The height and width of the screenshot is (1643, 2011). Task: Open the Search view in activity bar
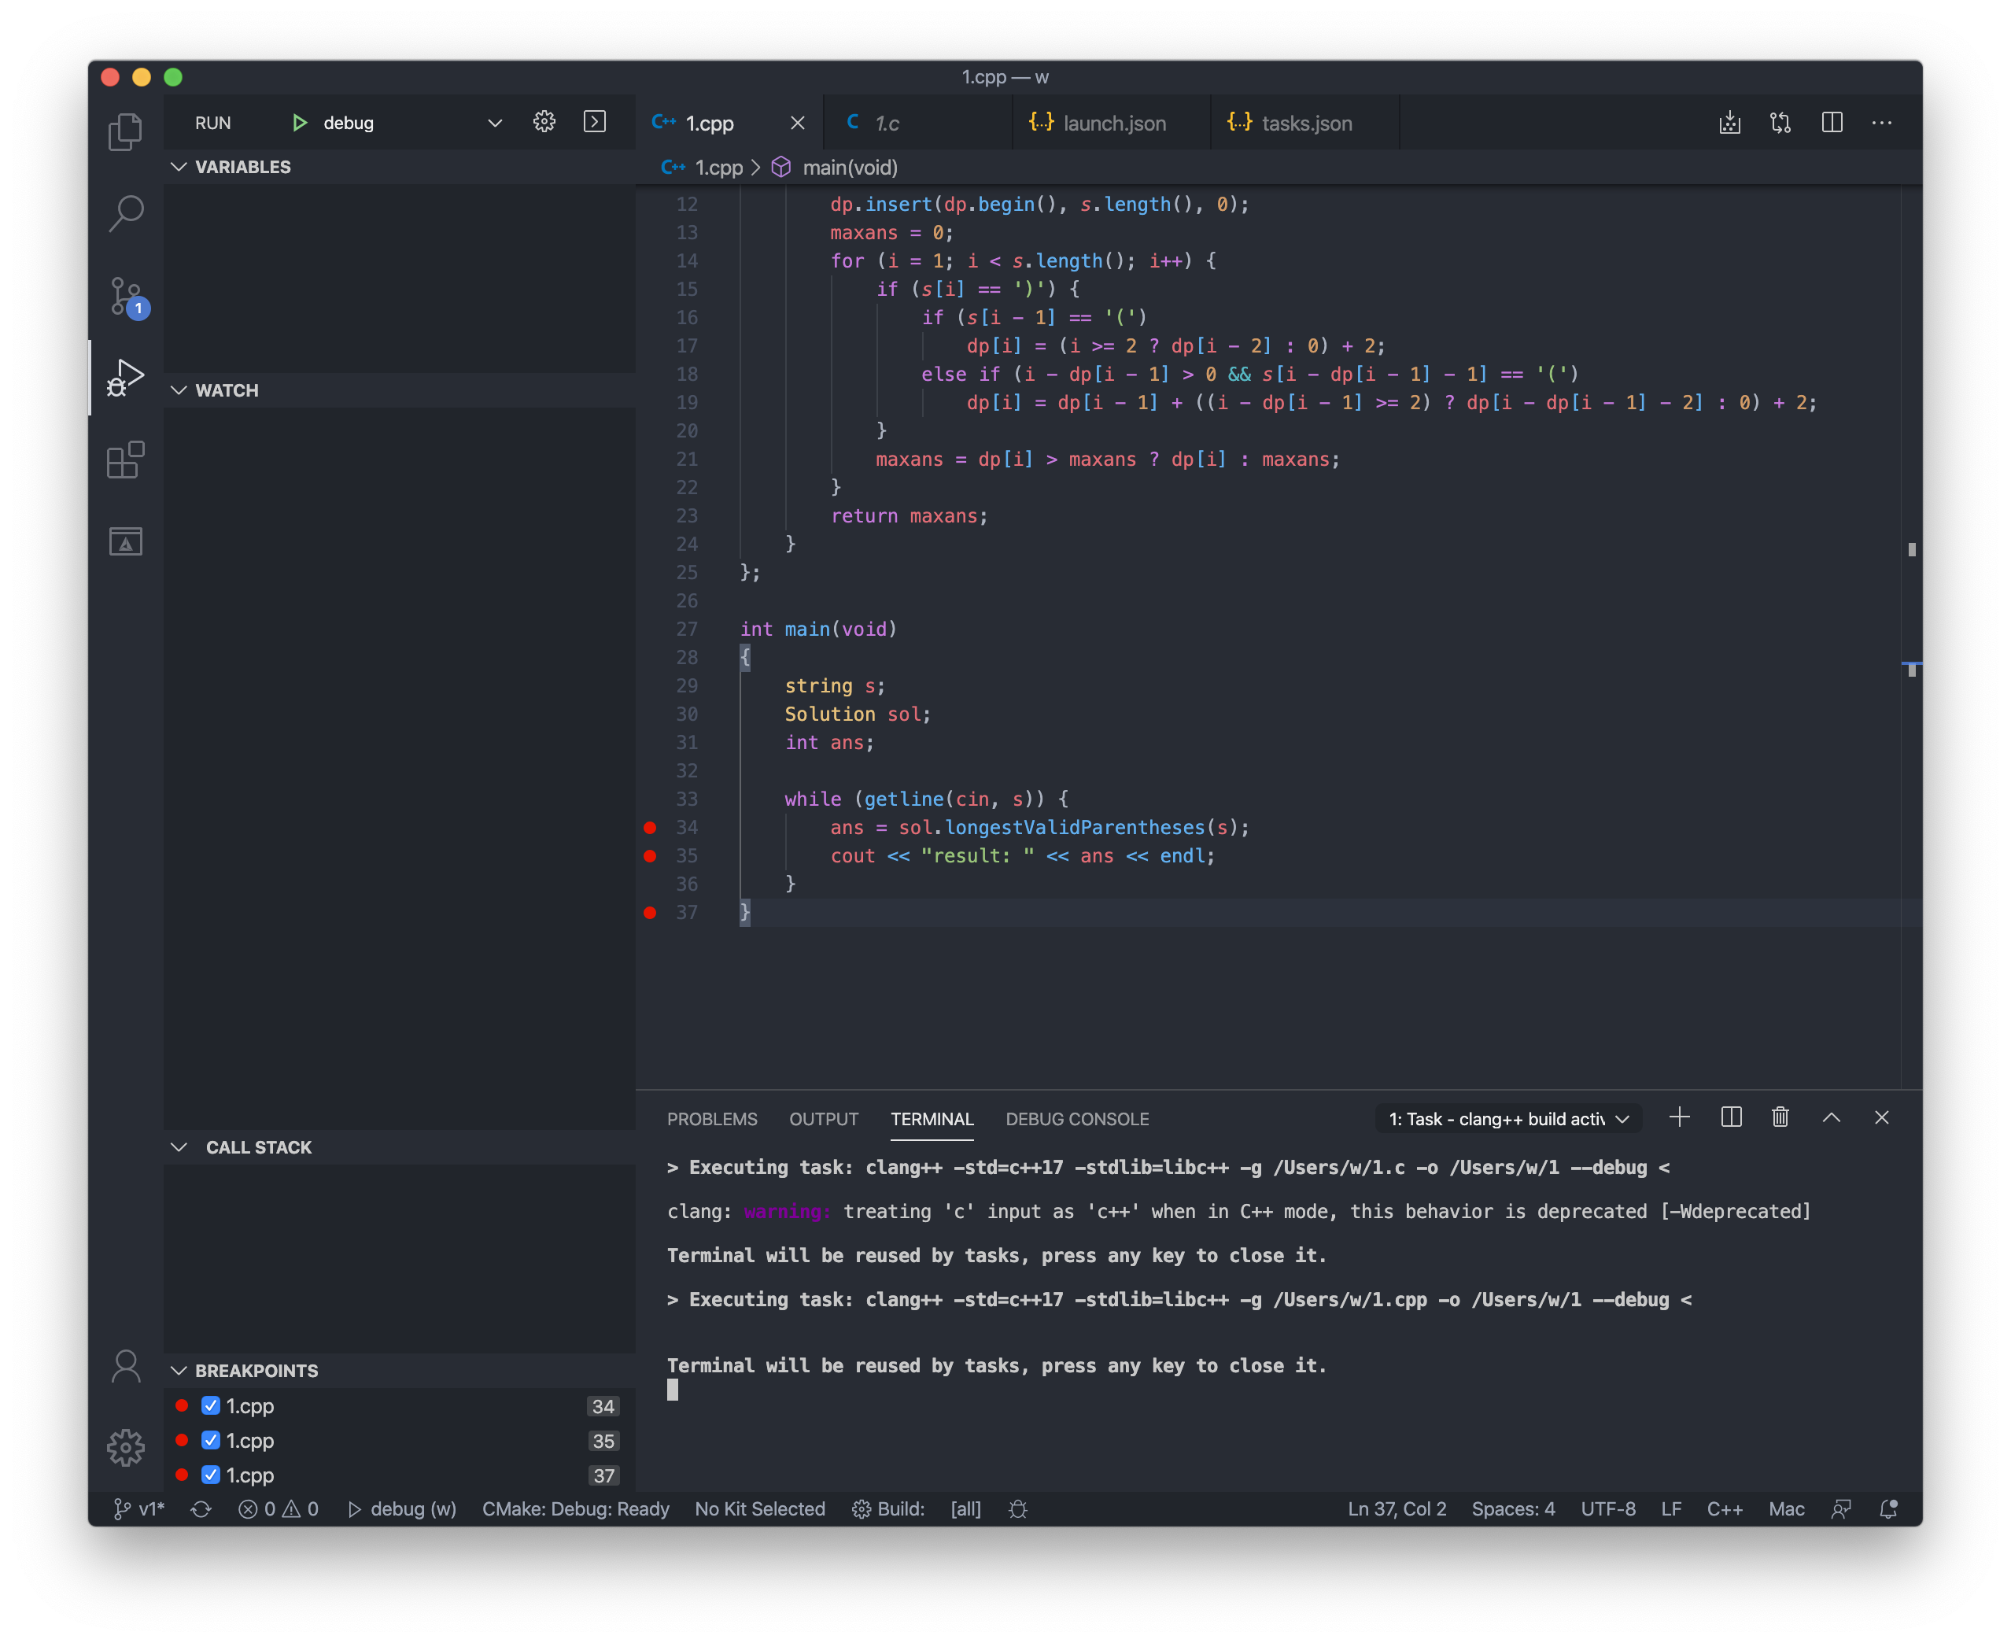click(125, 214)
